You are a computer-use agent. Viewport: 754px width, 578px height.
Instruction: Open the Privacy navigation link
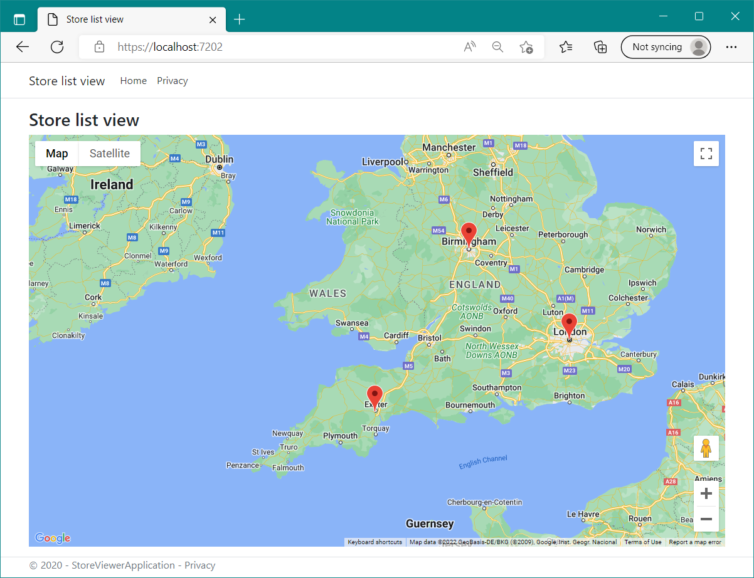173,81
